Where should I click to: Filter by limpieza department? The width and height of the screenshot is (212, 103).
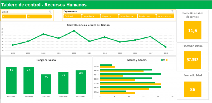click(110, 16)
